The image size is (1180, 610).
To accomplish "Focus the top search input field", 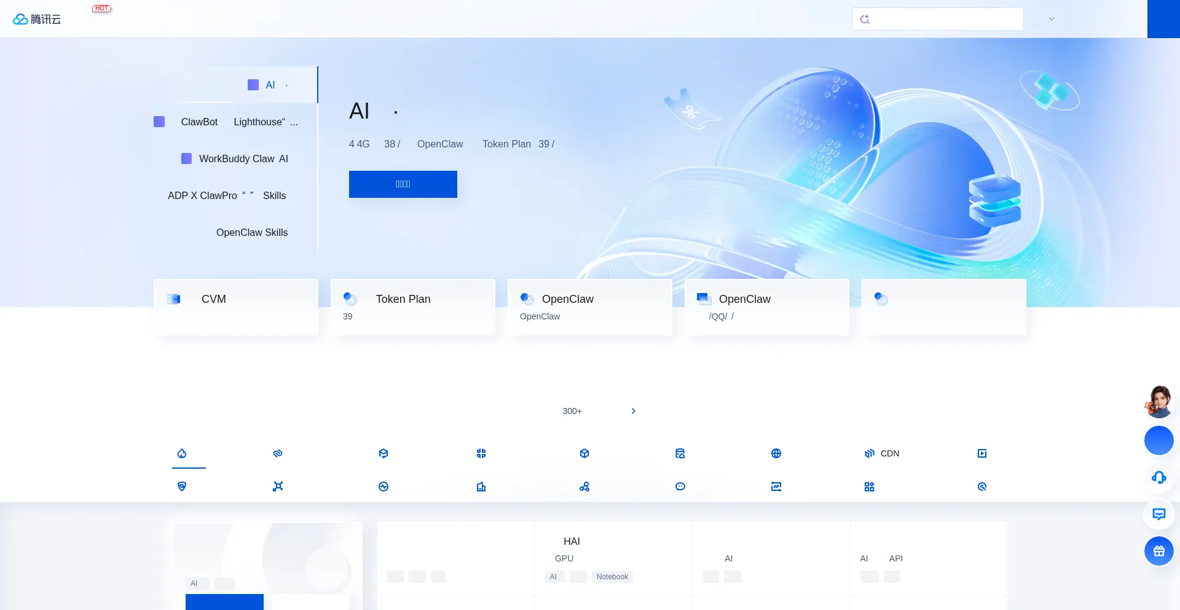I will (x=938, y=19).
